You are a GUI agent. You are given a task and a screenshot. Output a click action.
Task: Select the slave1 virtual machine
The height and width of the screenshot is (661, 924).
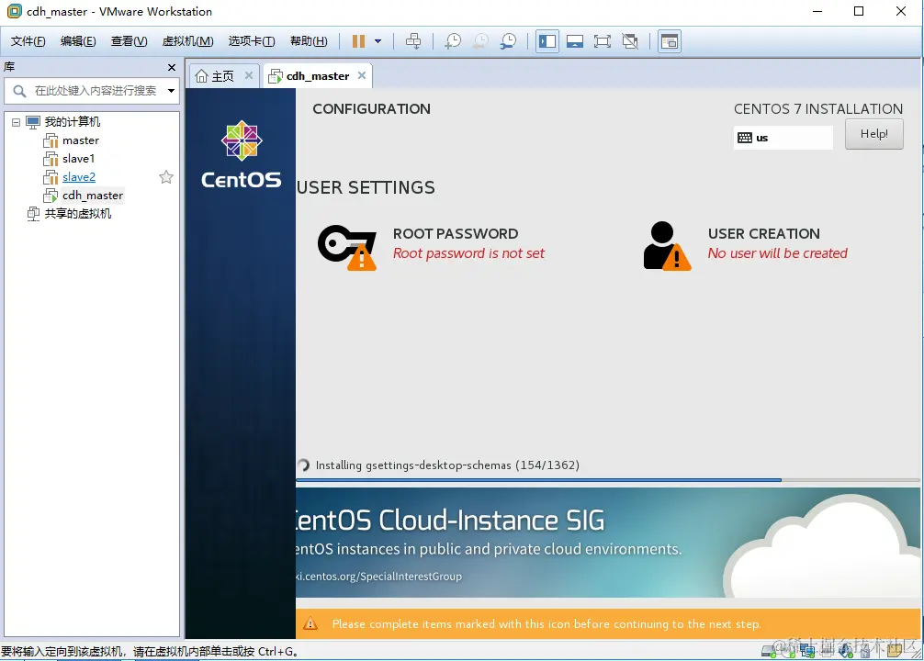[x=78, y=159]
